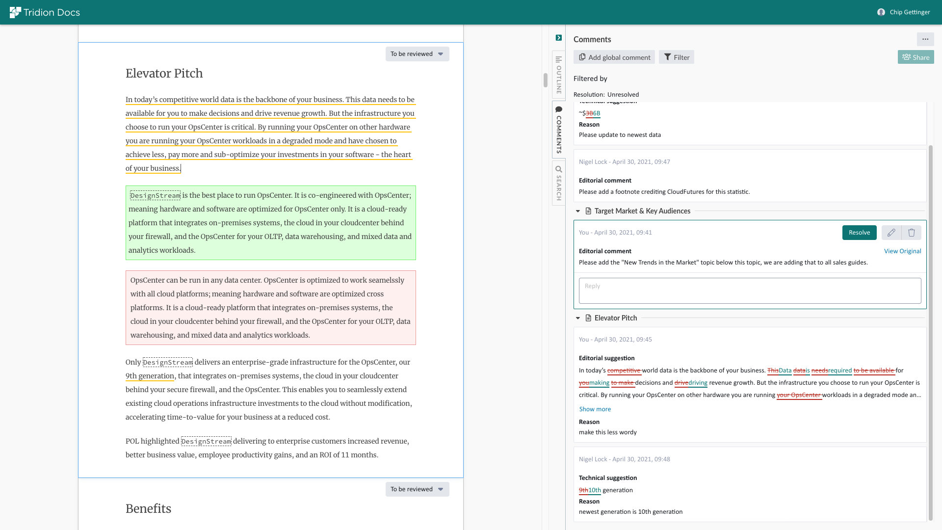Open the Outline side tab

pyautogui.click(x=558, y=75)
